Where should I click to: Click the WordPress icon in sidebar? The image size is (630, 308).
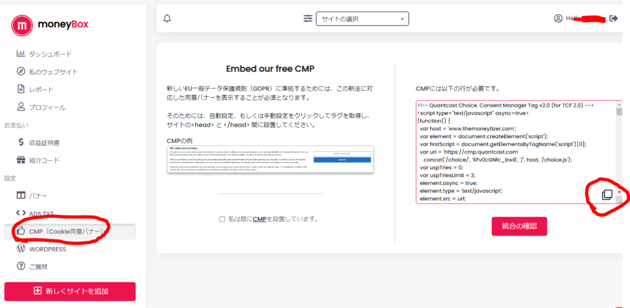(21, 249)
